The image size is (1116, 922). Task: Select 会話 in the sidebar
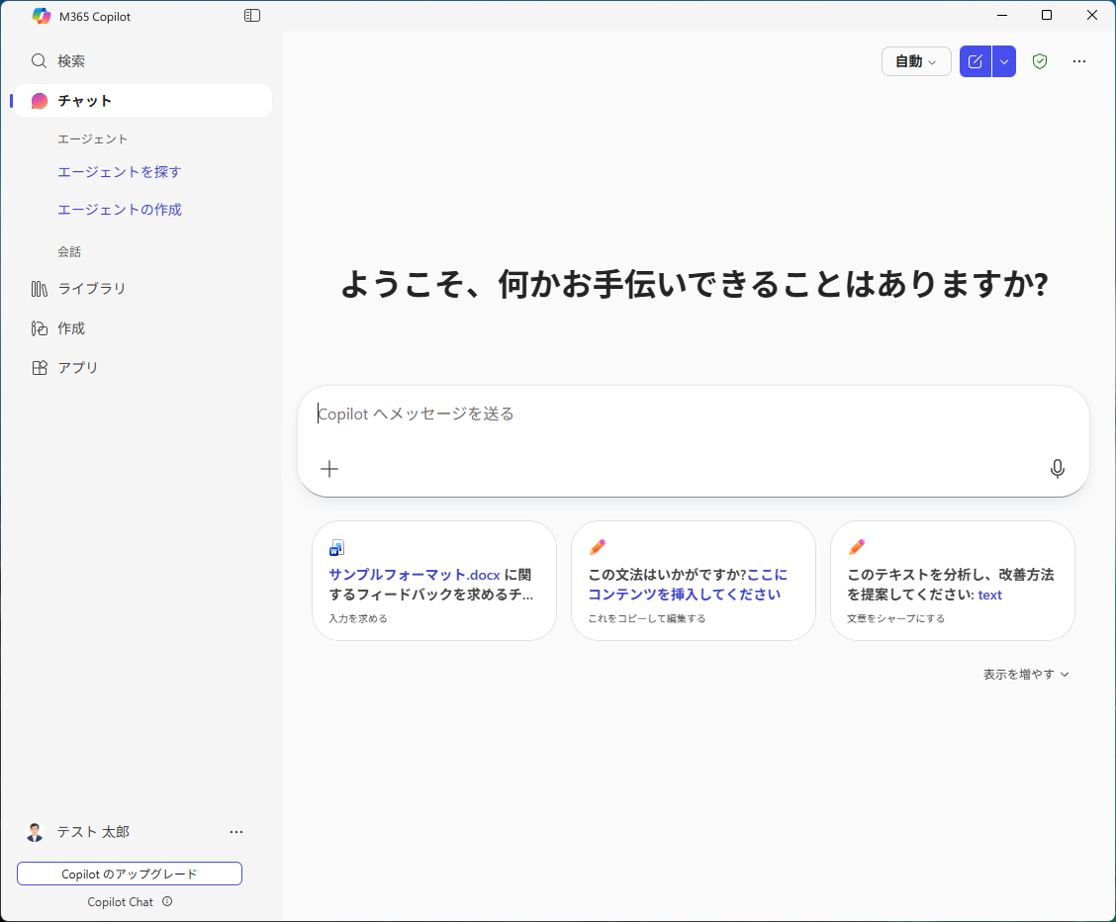(69, 251)
